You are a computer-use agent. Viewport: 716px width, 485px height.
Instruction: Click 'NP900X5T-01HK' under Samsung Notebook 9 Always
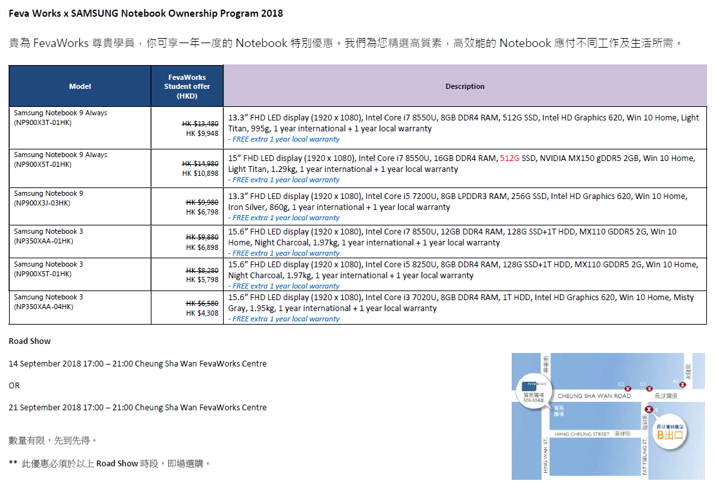tap(43, 165)
